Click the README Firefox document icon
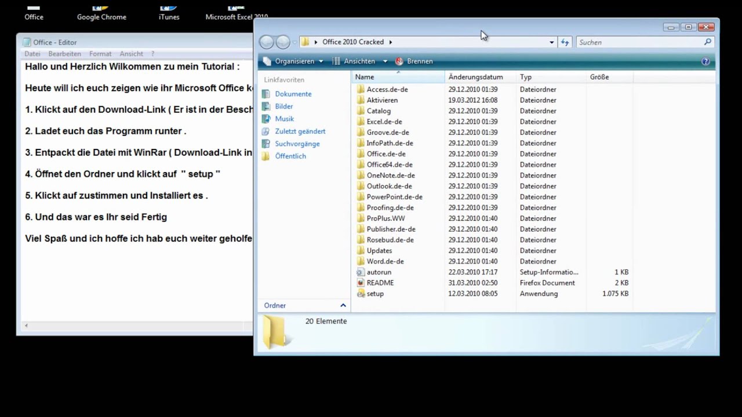Image resolution: width=742 pixels, height=417 pixels. [x=360, y=283]
